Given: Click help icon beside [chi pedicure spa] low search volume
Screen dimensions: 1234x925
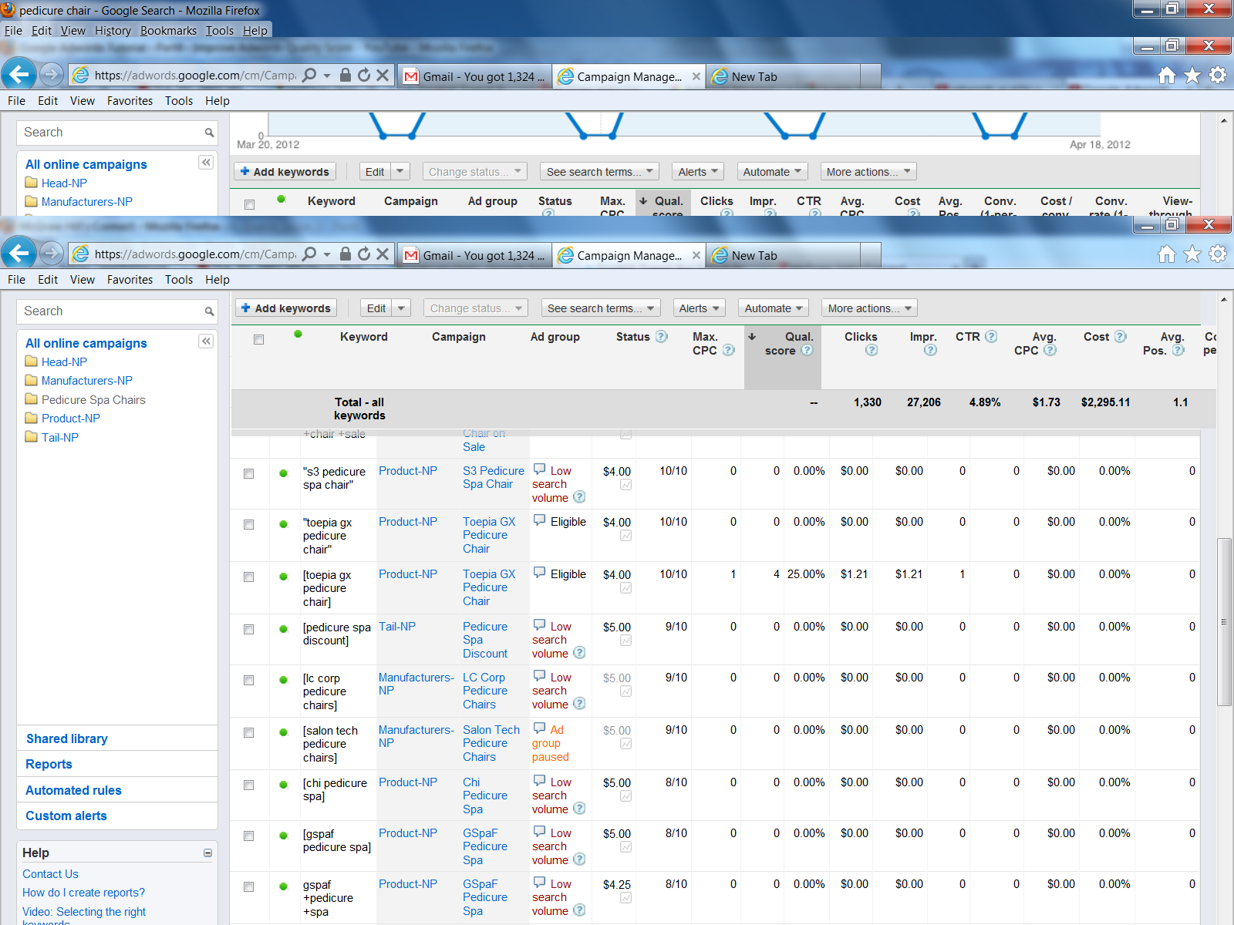Looking at the screenshot, I should pos(579,809).
